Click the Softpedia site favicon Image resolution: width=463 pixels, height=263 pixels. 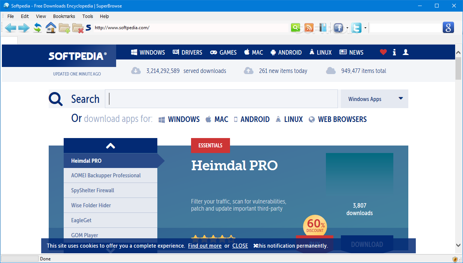click(x=88, y=28)
